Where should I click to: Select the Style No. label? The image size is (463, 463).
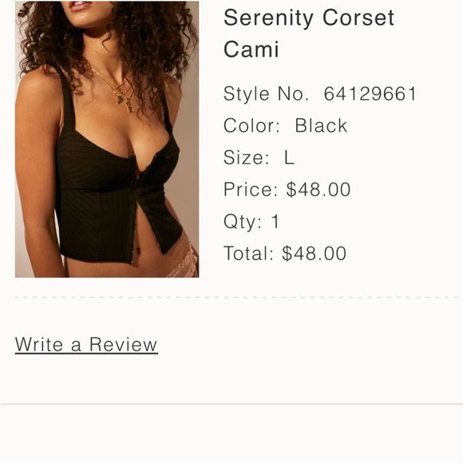(x=266, y=94)
